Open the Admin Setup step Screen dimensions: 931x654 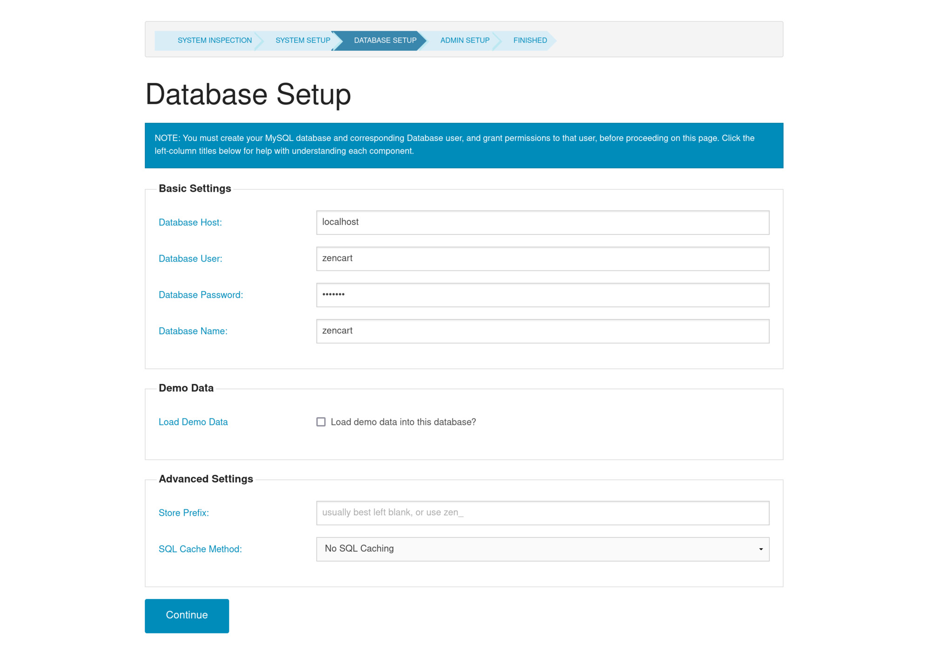pyautogui.click(x=465, y=40)
